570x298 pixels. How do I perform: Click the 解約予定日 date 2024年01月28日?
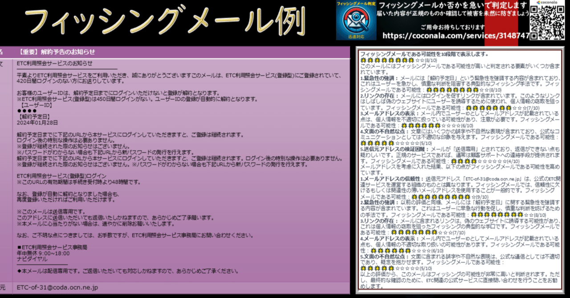coord(37,122)
